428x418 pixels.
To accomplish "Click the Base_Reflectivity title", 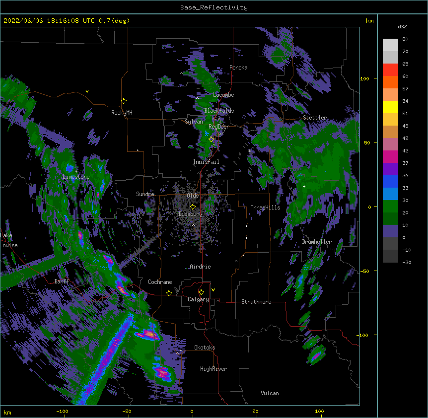I will (x=214, y=7).
